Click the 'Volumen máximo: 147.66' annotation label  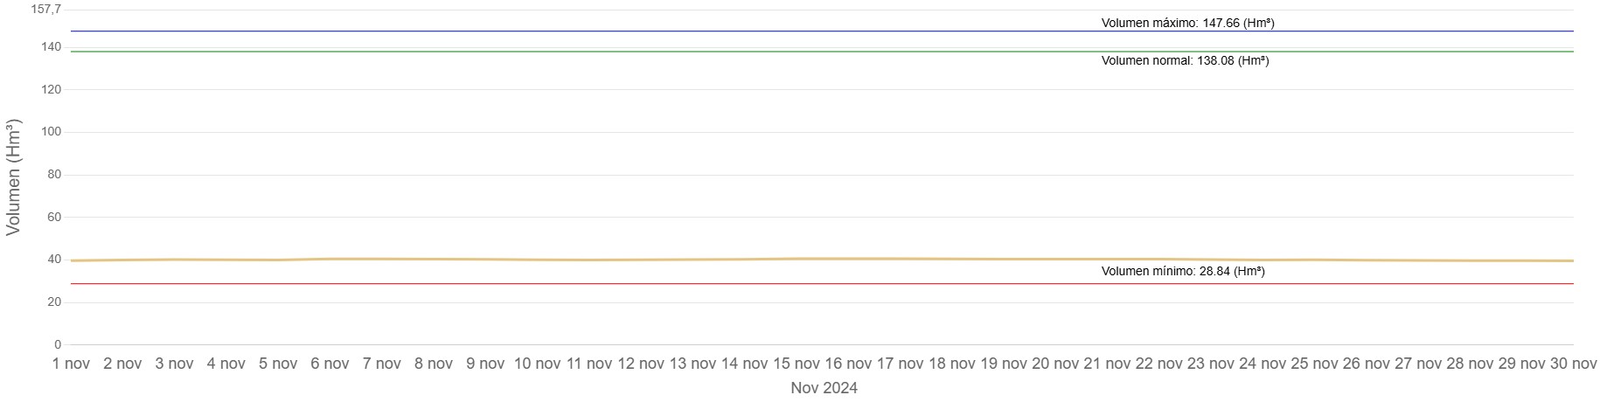click(x=1187, y=24)
